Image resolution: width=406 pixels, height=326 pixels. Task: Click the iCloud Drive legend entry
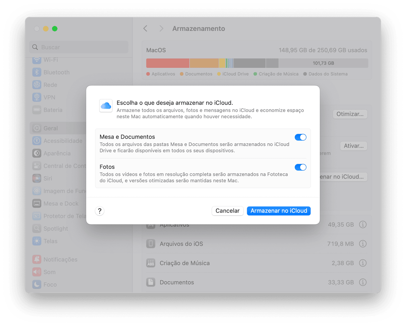tap(233, 74)
